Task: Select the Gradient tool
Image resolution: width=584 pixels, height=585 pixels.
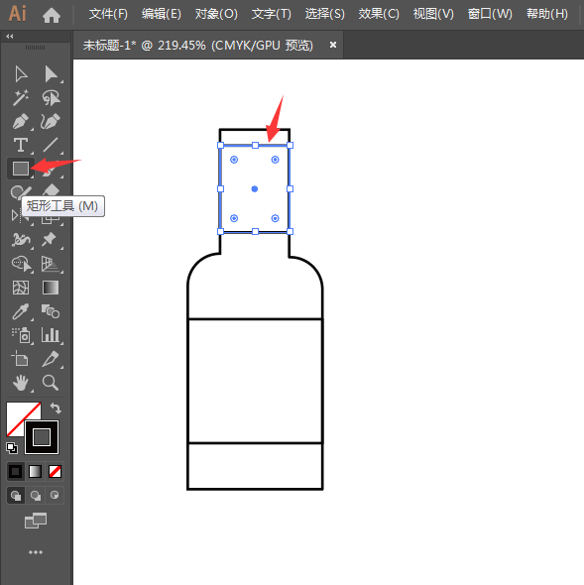Action: (51, 288)
